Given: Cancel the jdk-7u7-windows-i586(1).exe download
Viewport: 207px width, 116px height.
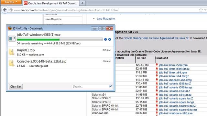Looking at the screenshot, I should coord(110,39).
